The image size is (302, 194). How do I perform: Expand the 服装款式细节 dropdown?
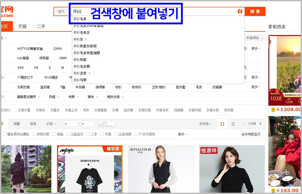point(28,97)
